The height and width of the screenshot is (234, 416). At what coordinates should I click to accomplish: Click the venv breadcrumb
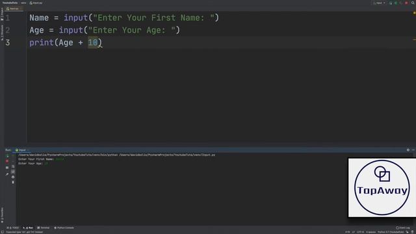coord(23,3)
